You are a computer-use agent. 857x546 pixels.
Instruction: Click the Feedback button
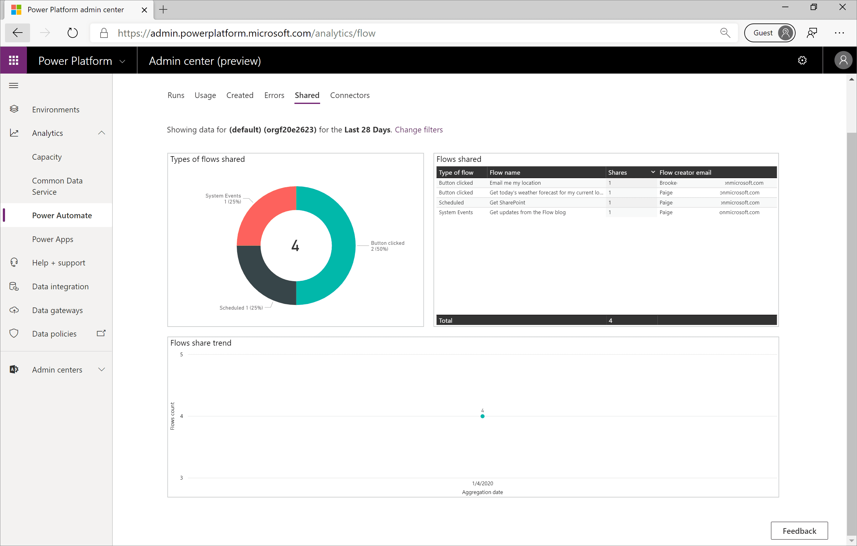tap(799, 531)
